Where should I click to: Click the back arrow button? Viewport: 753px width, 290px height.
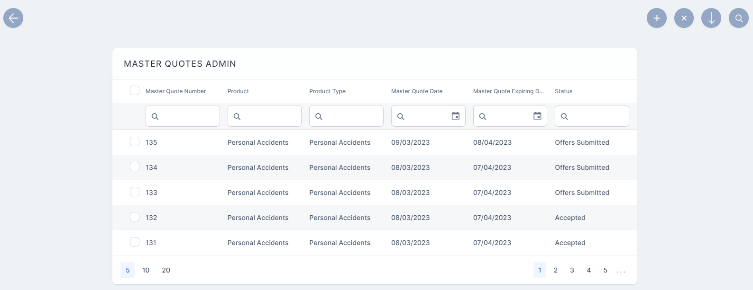[13, 18]
